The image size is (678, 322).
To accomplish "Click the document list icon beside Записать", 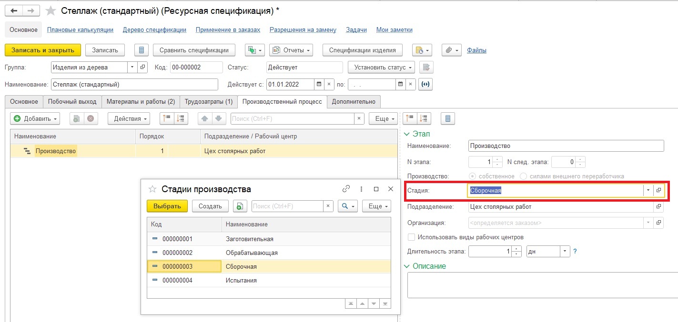I will pyautogui.click(x=142, y=50).
